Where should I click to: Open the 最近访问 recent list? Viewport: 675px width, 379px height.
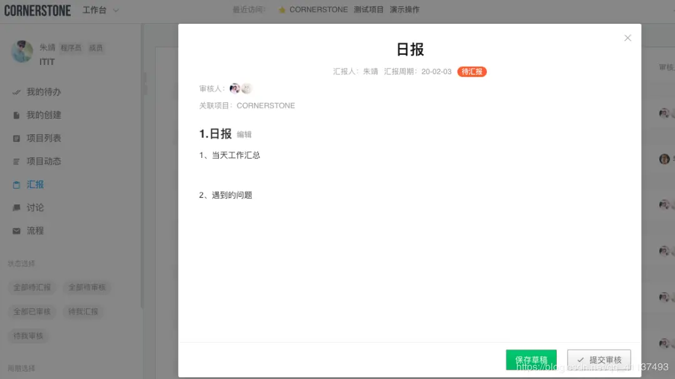tap(247, 9)
